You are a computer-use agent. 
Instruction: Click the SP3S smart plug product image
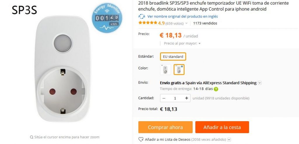coord(62,69)
